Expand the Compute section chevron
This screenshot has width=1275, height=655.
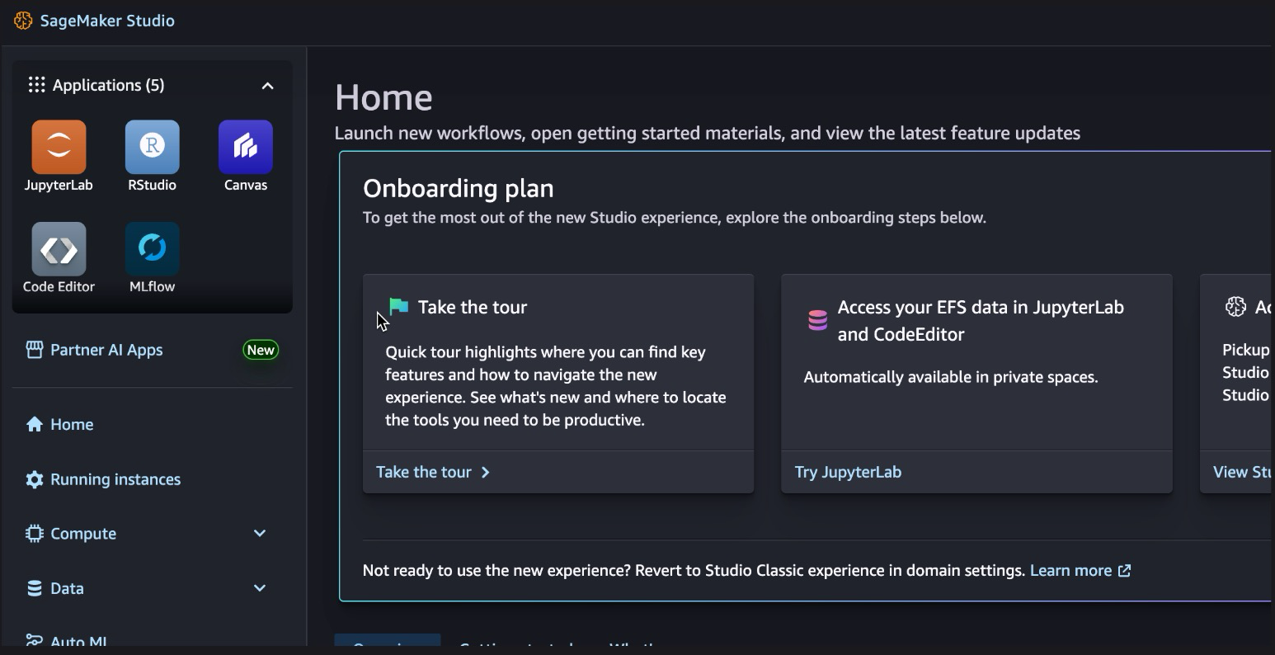(x=260, y=534)
